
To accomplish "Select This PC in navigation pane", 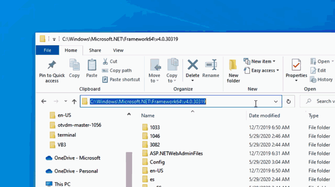I will click(x=58, y=184).
